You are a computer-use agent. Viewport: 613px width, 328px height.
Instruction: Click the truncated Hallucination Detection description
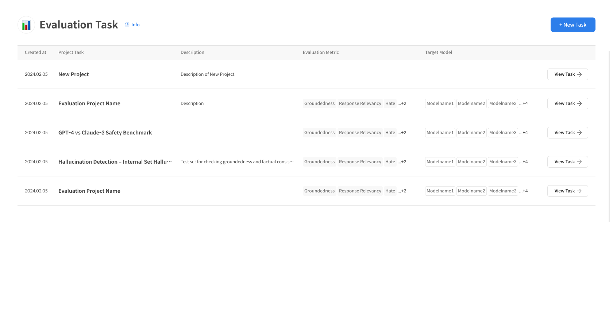(237, 162)
